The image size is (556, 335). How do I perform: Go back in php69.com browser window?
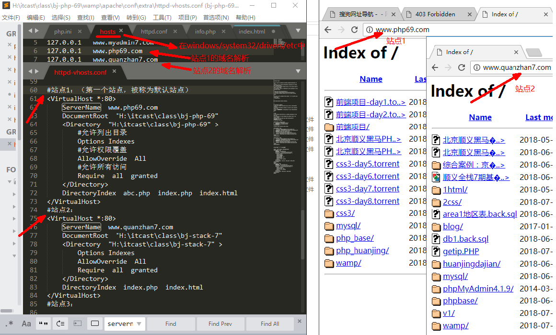(x=328, y=30)
